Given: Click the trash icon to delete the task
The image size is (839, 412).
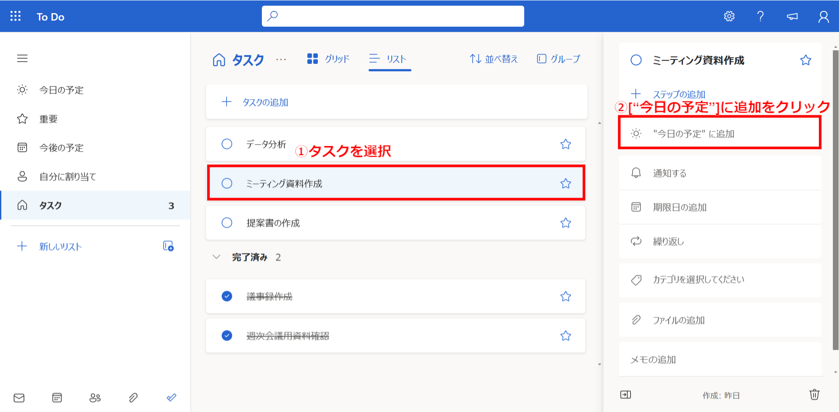Looking at the screenshot, I should pos(815,395).
